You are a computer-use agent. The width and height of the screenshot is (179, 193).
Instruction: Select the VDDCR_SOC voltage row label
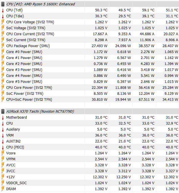(16, 183)
